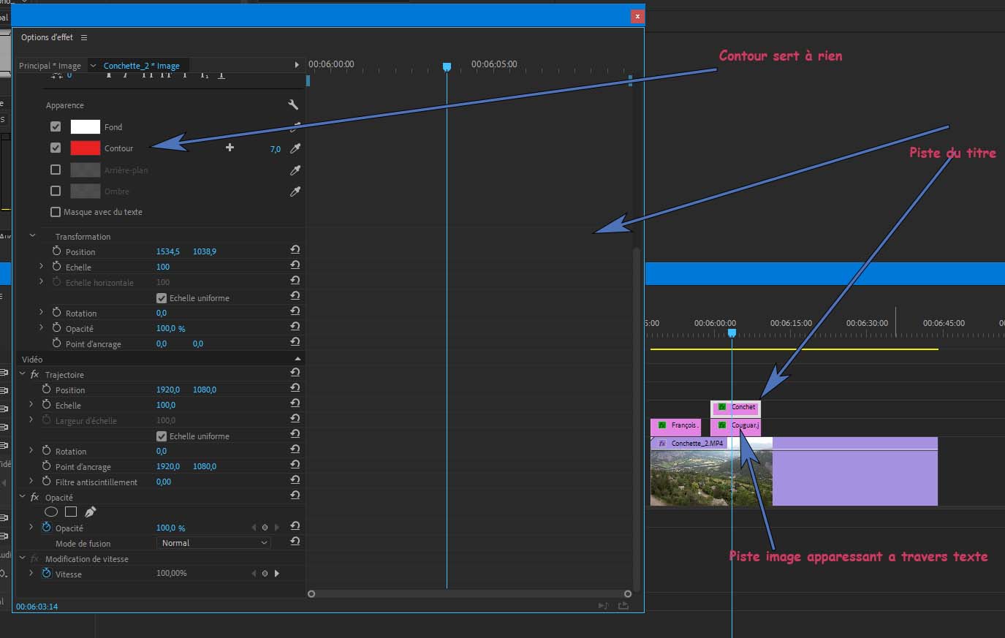This screenshot has height=638, width=1005.
Task: Select the Conchette_2 * Image clip tab
Action: pos(141,66)
